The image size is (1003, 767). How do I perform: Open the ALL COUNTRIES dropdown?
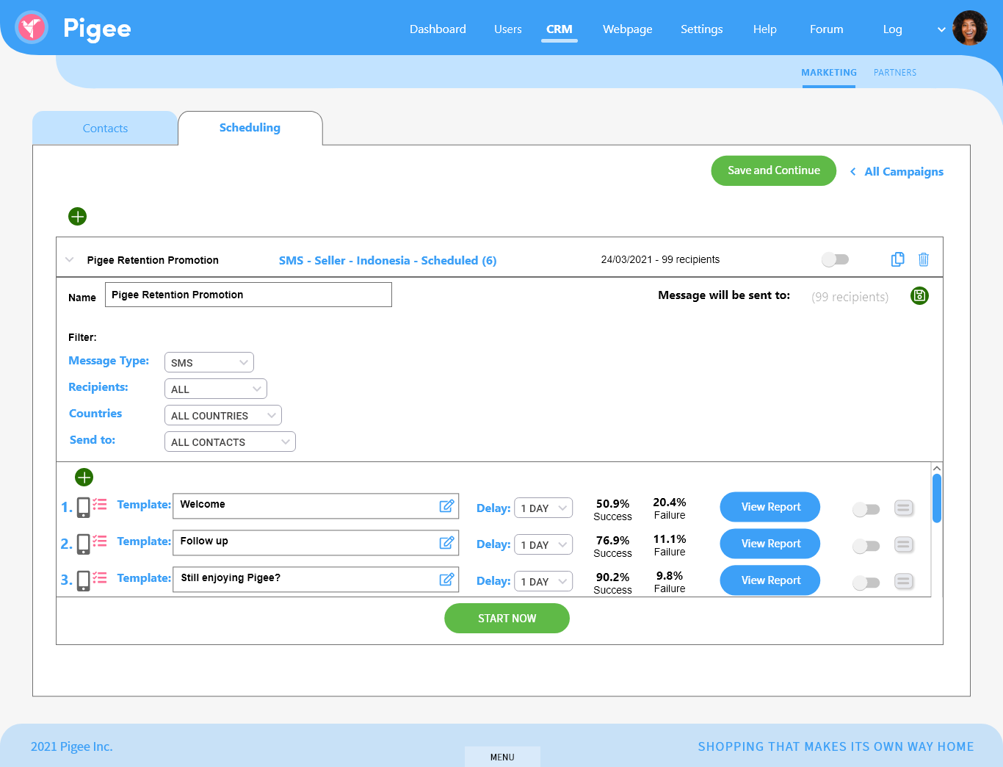click(x=223, y=415)
